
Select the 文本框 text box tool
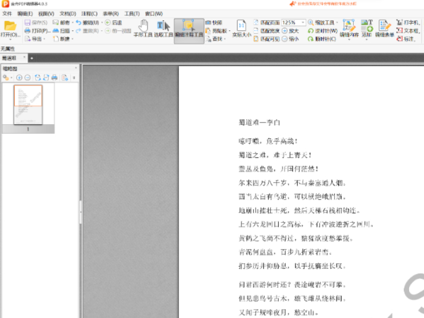(408, 31)
